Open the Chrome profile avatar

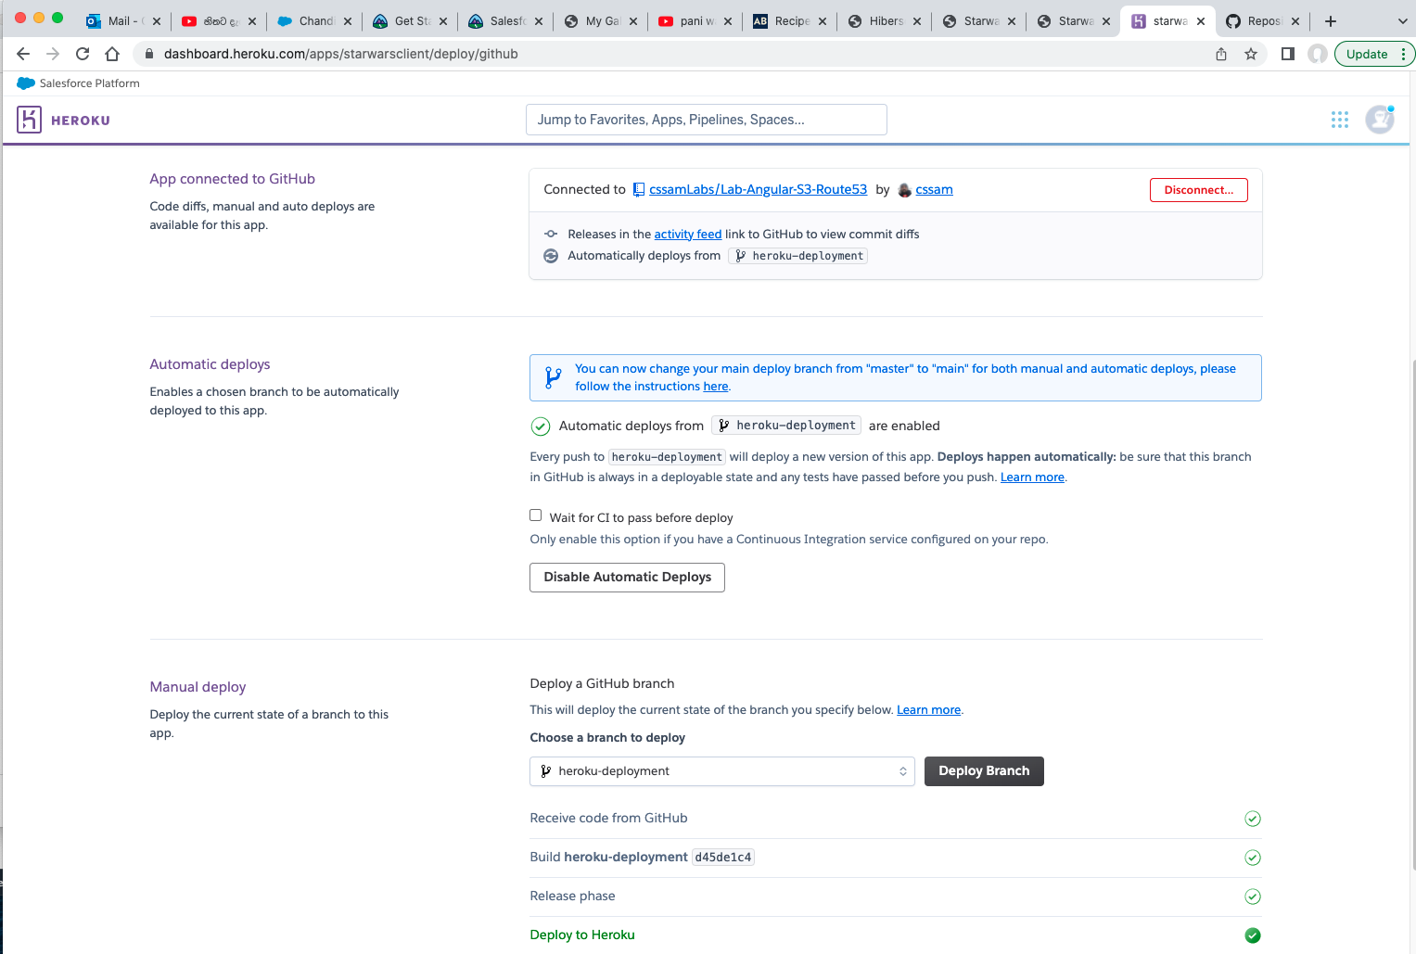[1318, 54]
